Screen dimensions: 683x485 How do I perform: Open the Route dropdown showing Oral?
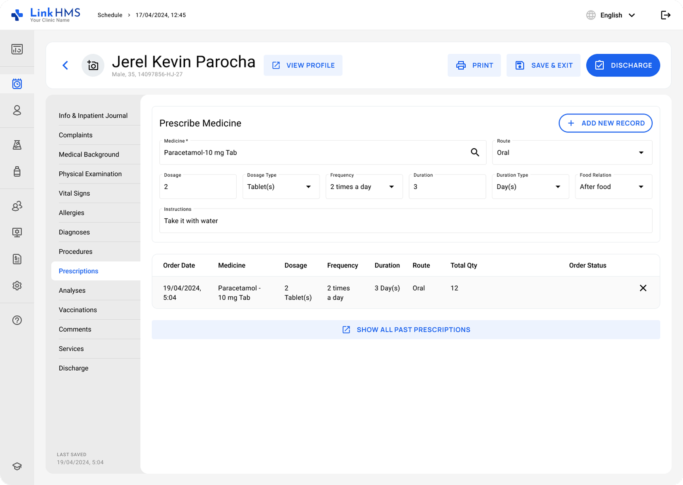(572, 152)
